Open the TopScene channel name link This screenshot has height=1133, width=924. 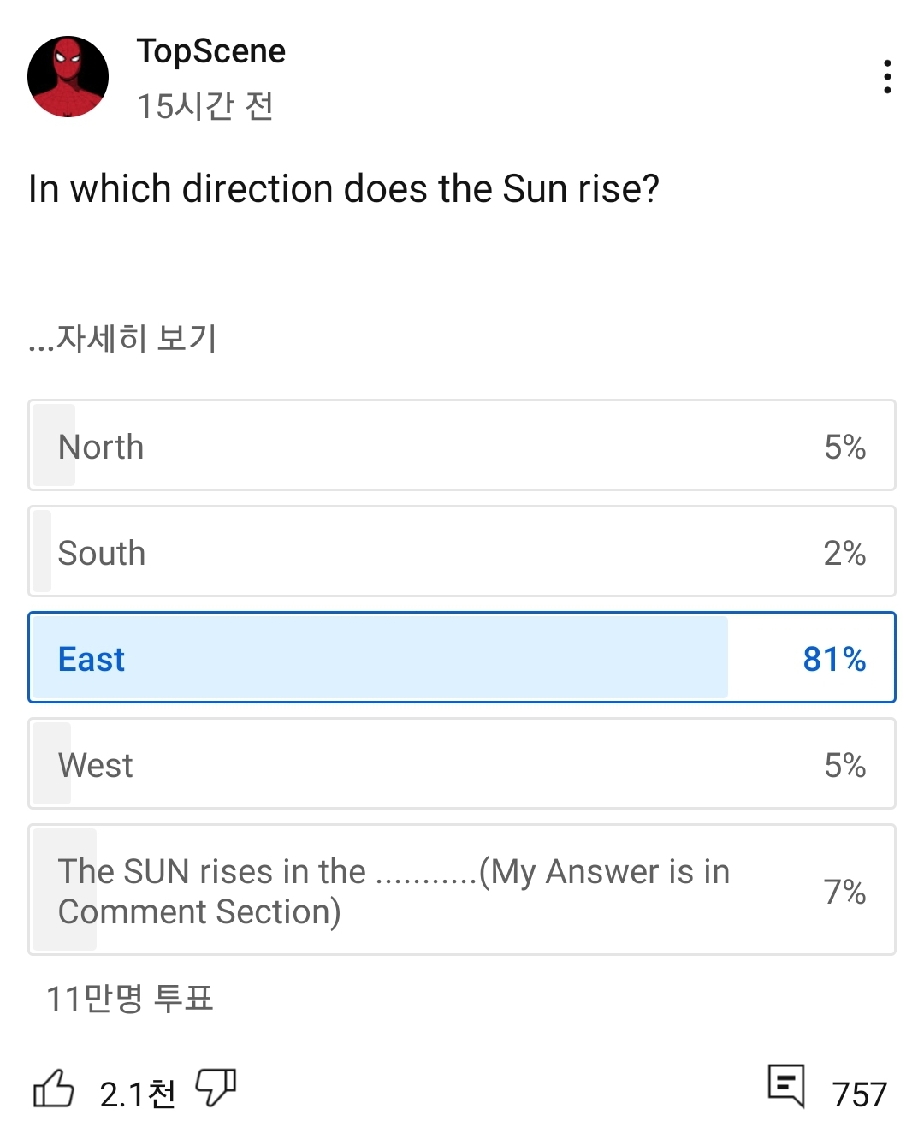pos(211,51)
